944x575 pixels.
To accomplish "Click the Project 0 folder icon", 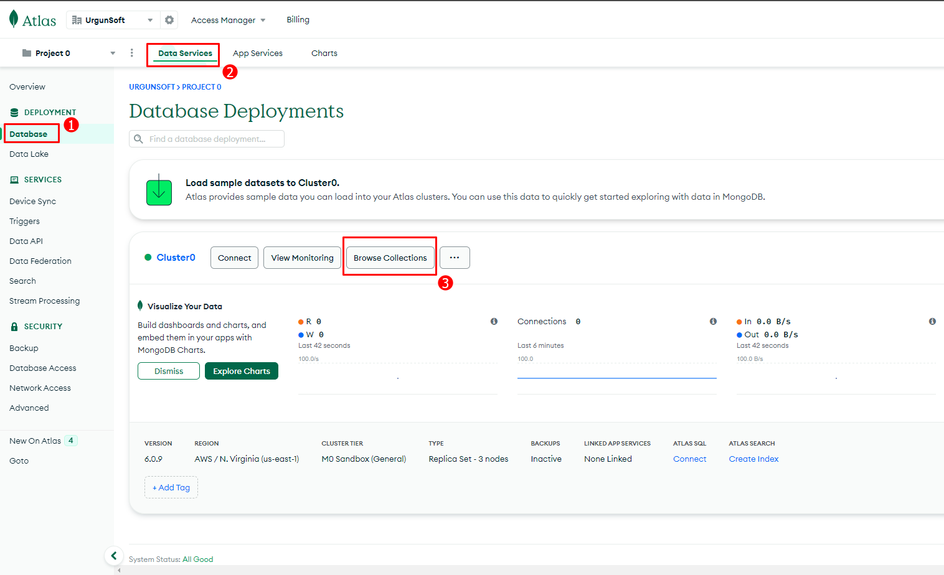I will tap(27, 53).
